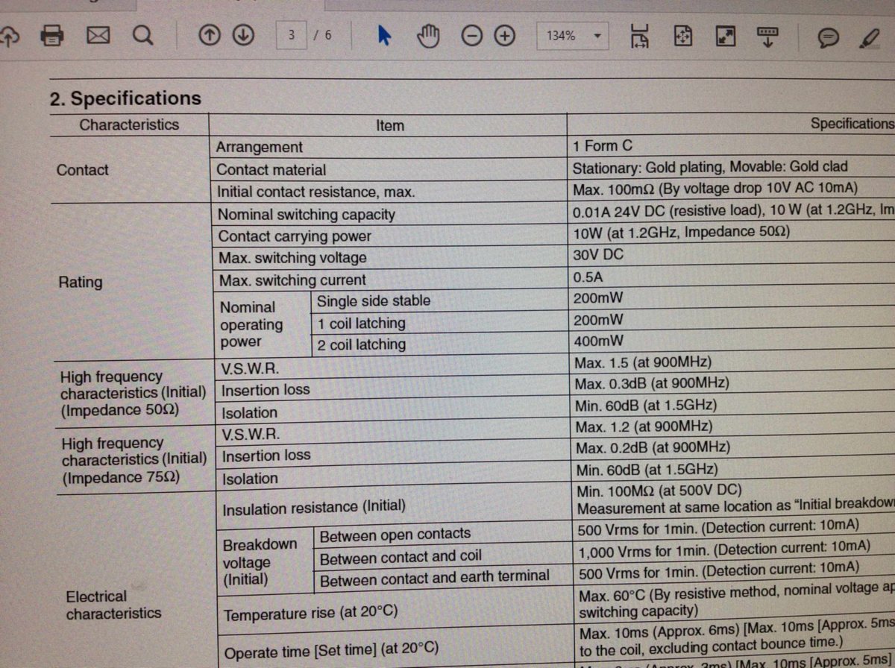Viewport: 895px width, 668px height.
Task: Click 'Breakdown voltage (Initial)' label
Action: click(260, 561)
